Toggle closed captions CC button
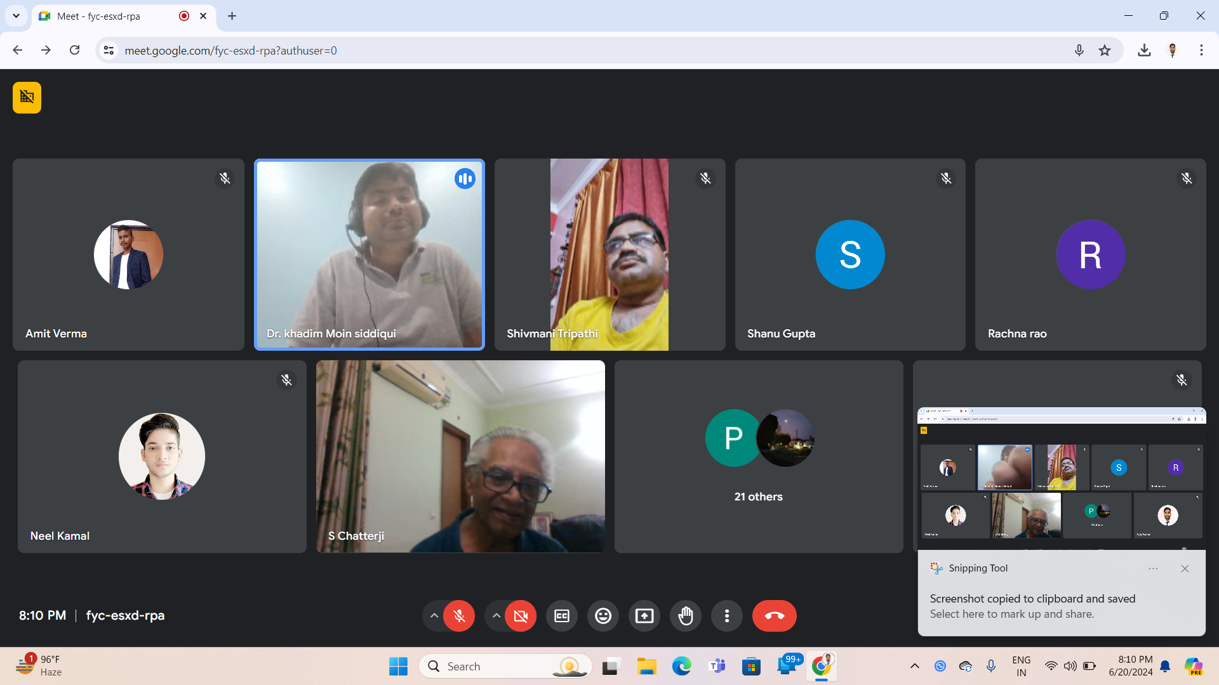 [561, 616]
